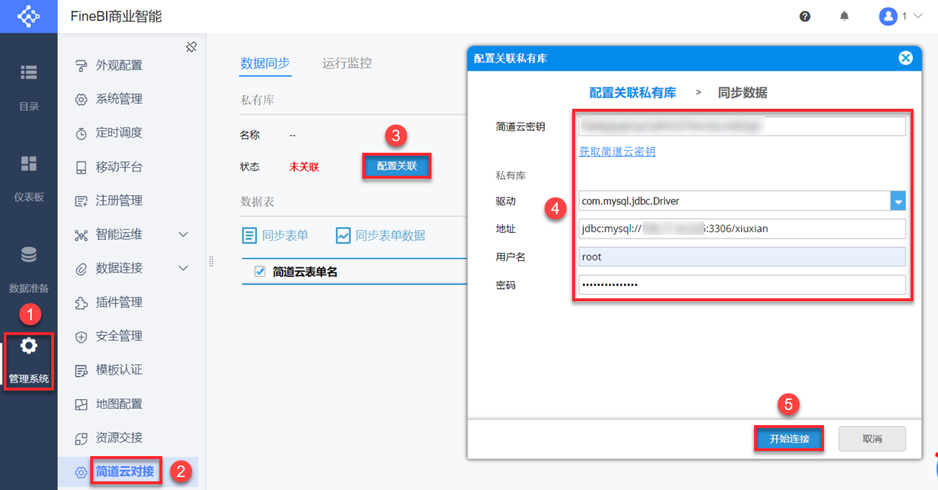Close the 配置关联私有库 dialog
The width and height of the screenshot is (938, 490).
click(906, 58)
